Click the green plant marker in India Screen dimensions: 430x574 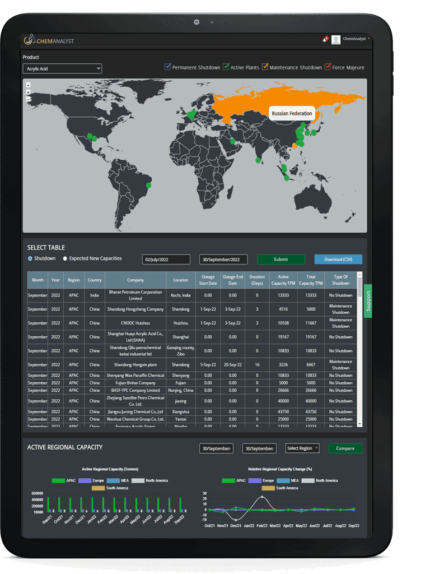point(258,160)
